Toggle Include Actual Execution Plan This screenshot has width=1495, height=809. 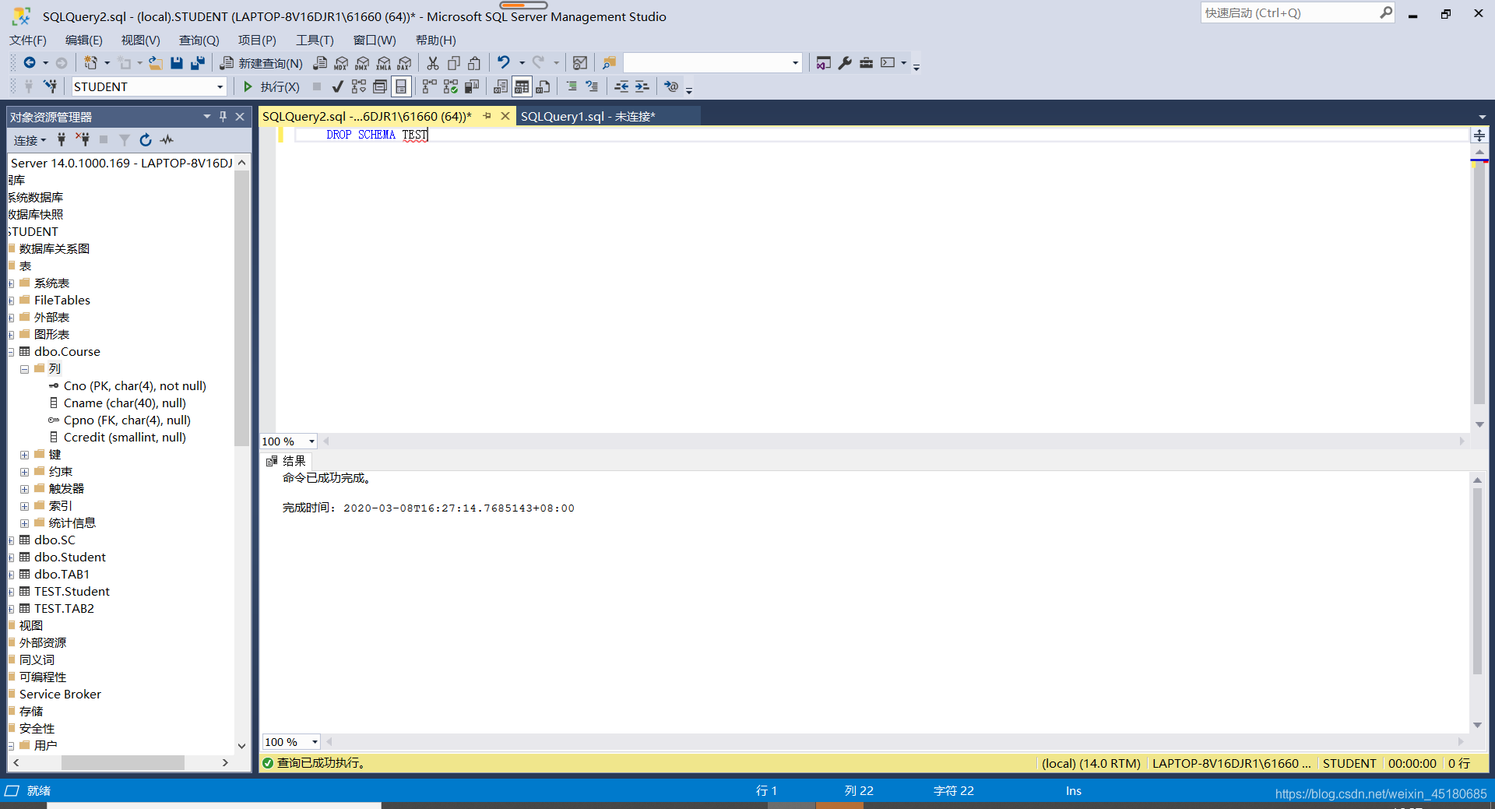pyautogui.click(x=429, y=86)
